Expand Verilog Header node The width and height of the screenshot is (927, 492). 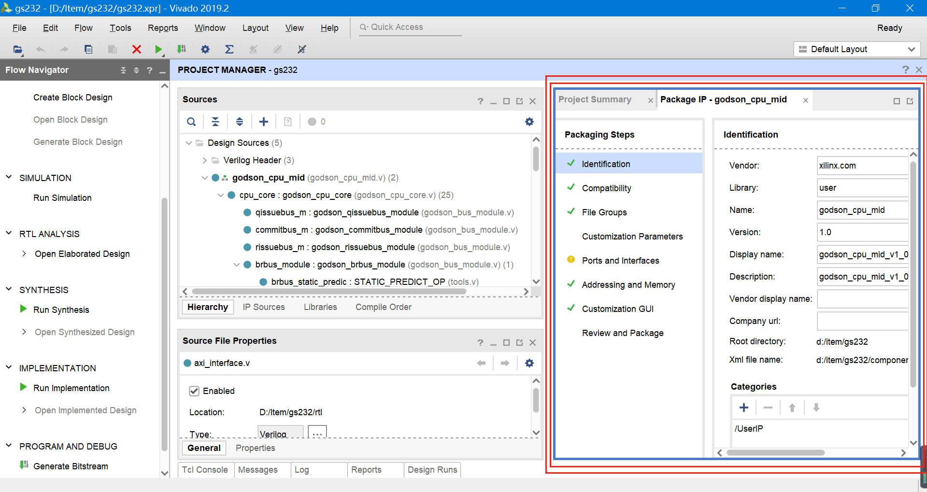[204, 160]
